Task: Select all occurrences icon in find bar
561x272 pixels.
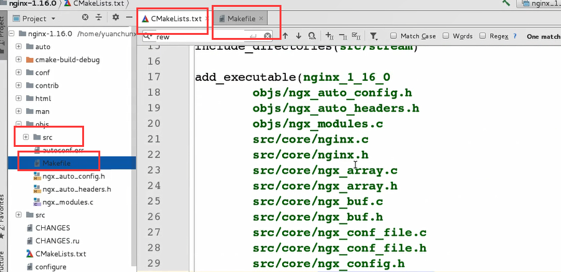Action: point(356,35)
